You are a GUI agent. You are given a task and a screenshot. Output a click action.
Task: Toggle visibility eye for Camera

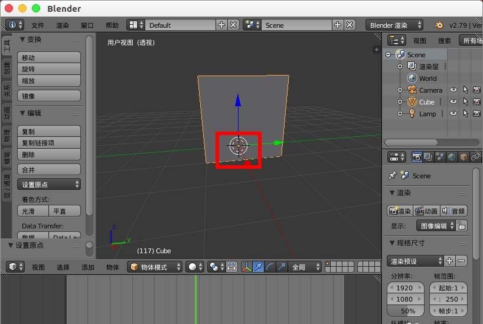pyautogui.click(x=453, y=90)
